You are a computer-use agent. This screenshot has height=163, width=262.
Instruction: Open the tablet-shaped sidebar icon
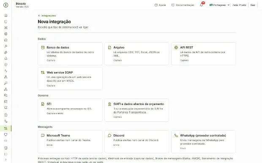(x=5, y=21)
